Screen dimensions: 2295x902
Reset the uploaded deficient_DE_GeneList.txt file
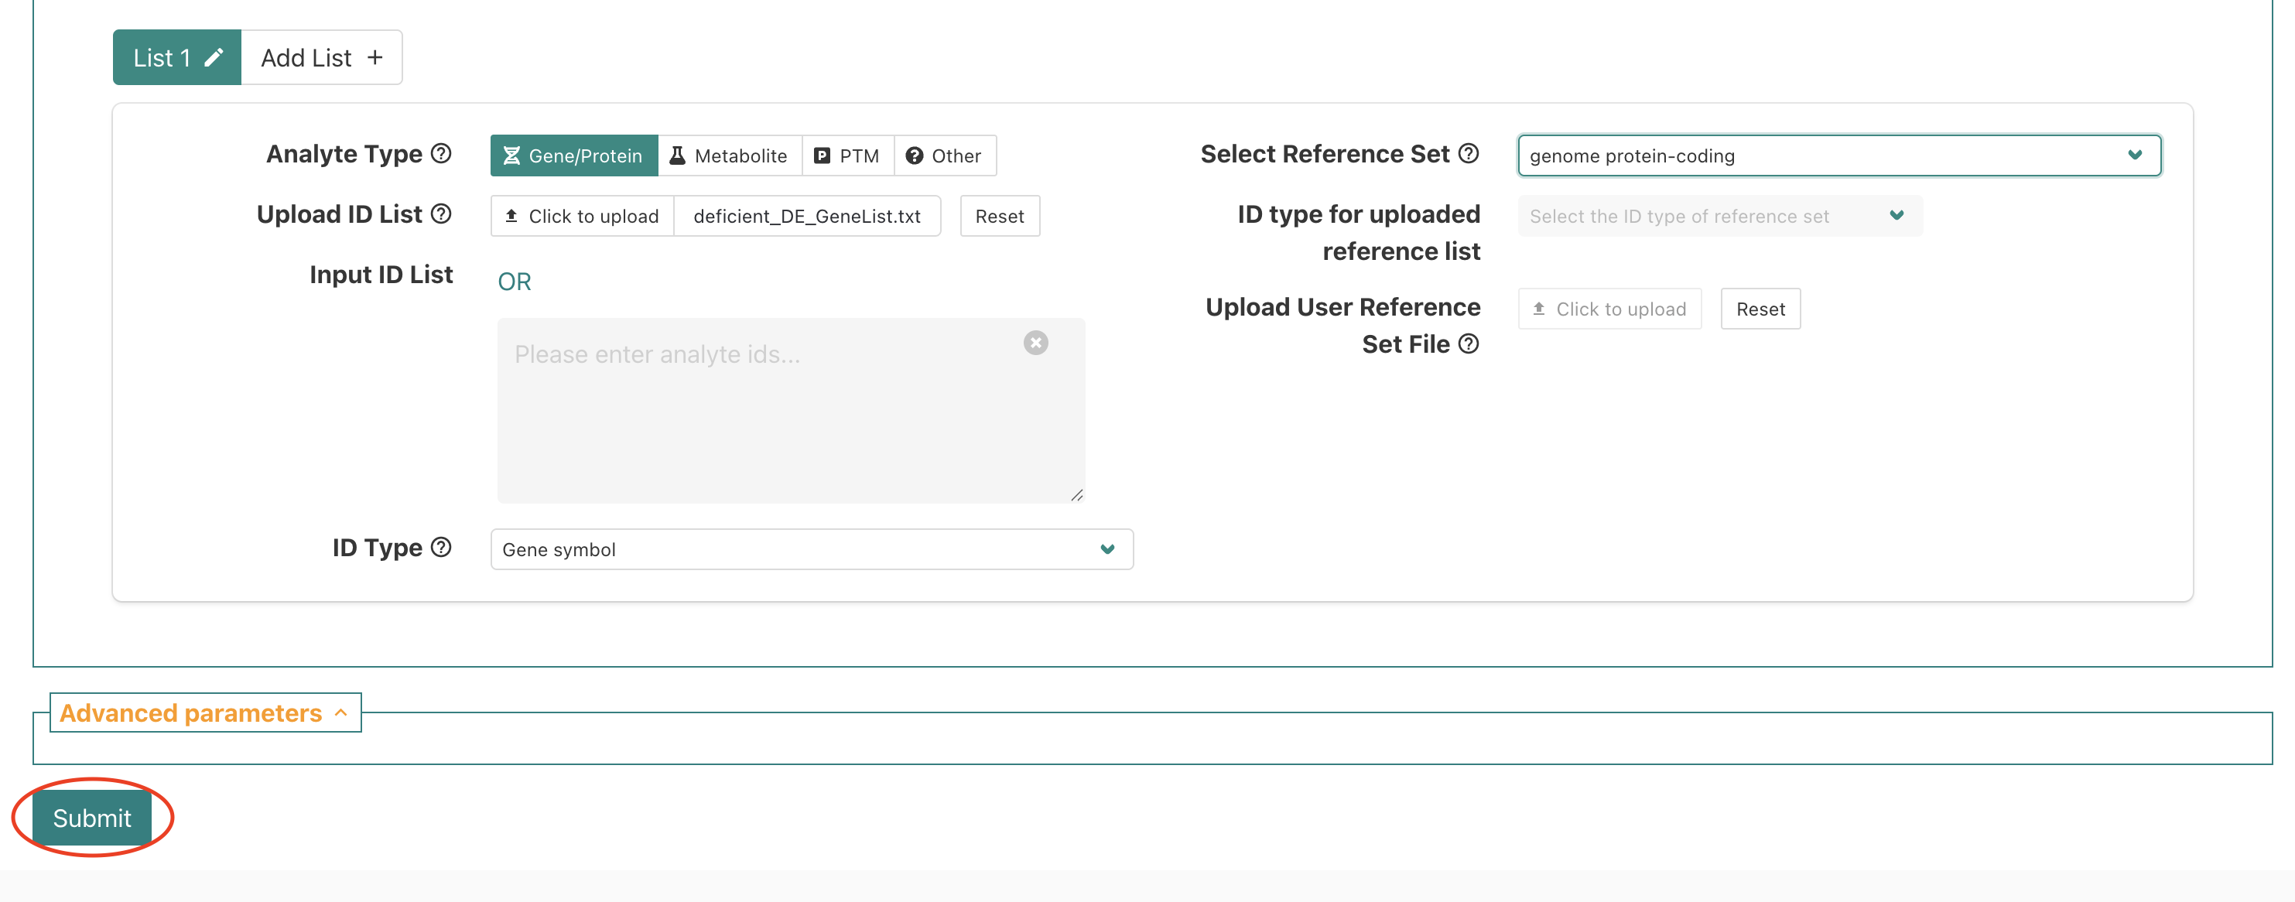pyautogui.click(x=999, y=217)
